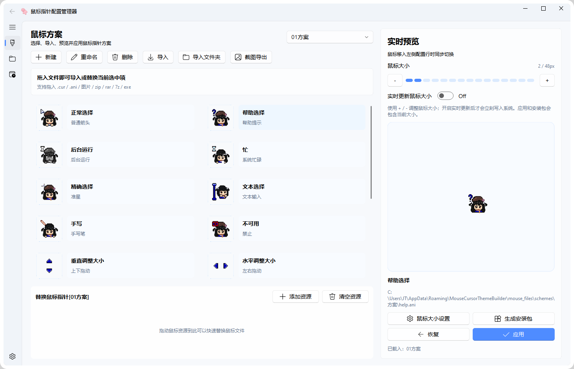This screenshot has width=574, height=369.
Task: Decrease cursor size with minus button
Action: click(395, 80)
